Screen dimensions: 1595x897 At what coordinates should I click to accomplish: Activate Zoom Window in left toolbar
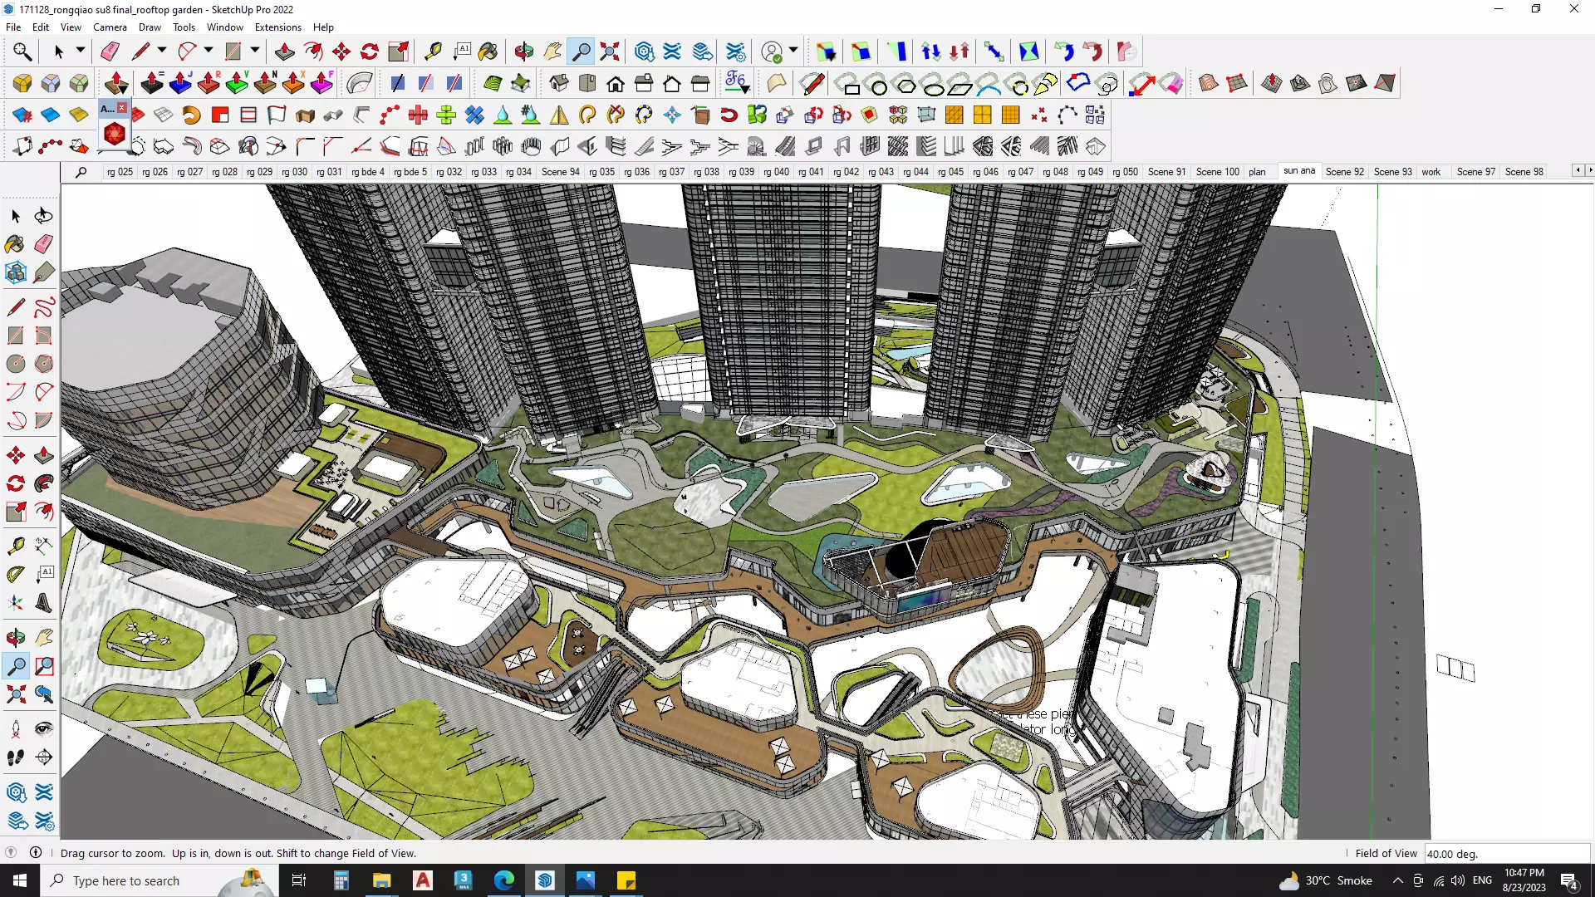tap(44, 666)
